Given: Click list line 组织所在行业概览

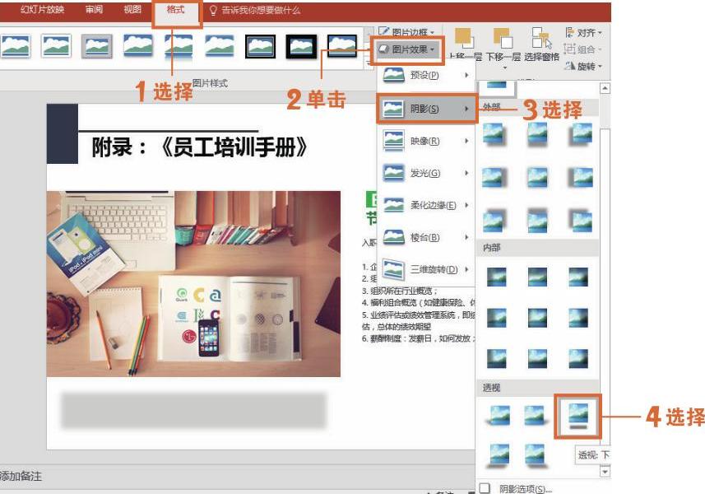Looking at the screenshot, I should click(x=400, y=291).
